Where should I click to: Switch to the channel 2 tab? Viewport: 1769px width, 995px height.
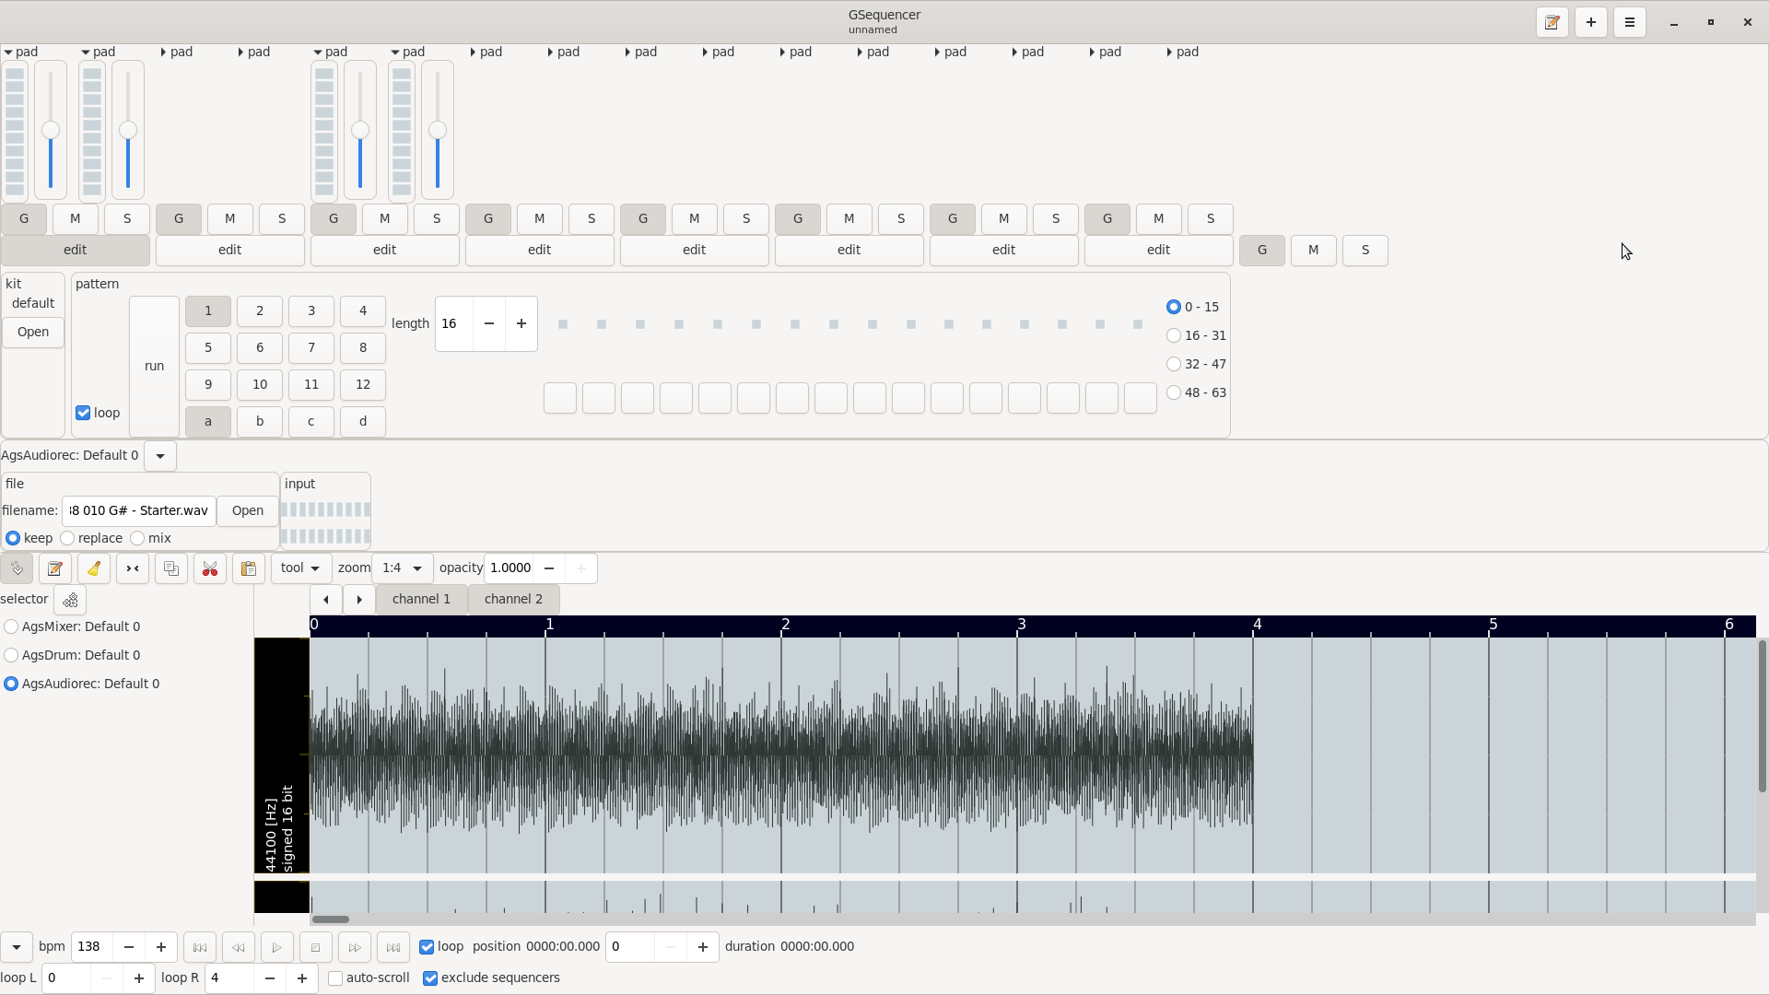pyautogui.click(x=513, y=599)
